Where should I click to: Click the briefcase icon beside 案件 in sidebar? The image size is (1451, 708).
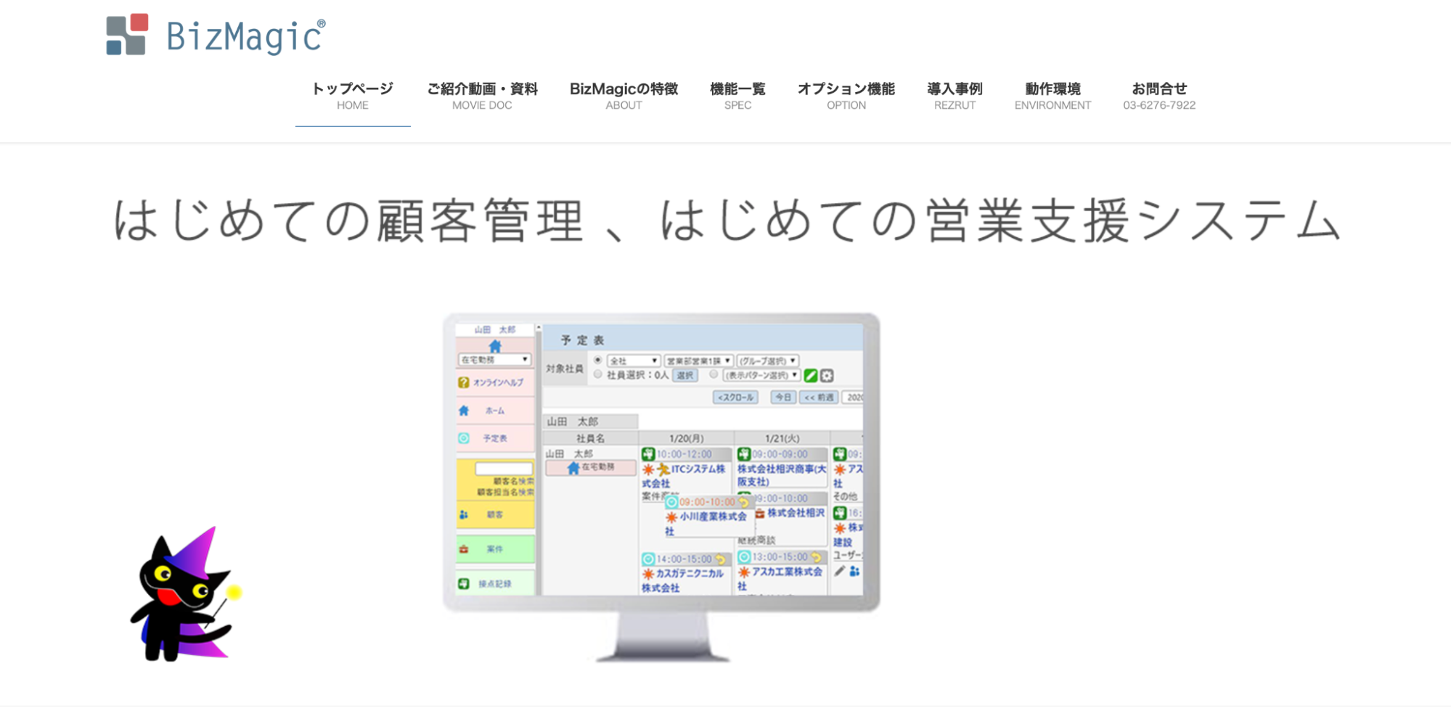click(464, 549)
